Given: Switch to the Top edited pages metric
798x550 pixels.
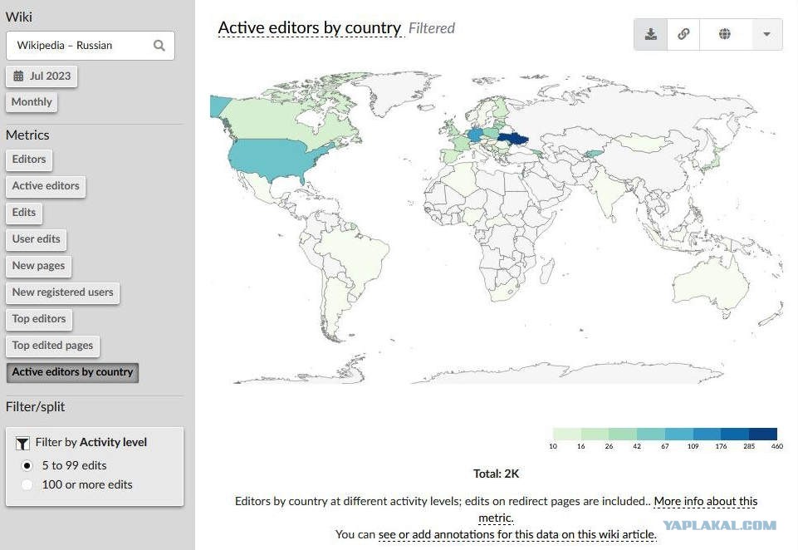Looking at the screenshot, I should click(x=52, y=346).
